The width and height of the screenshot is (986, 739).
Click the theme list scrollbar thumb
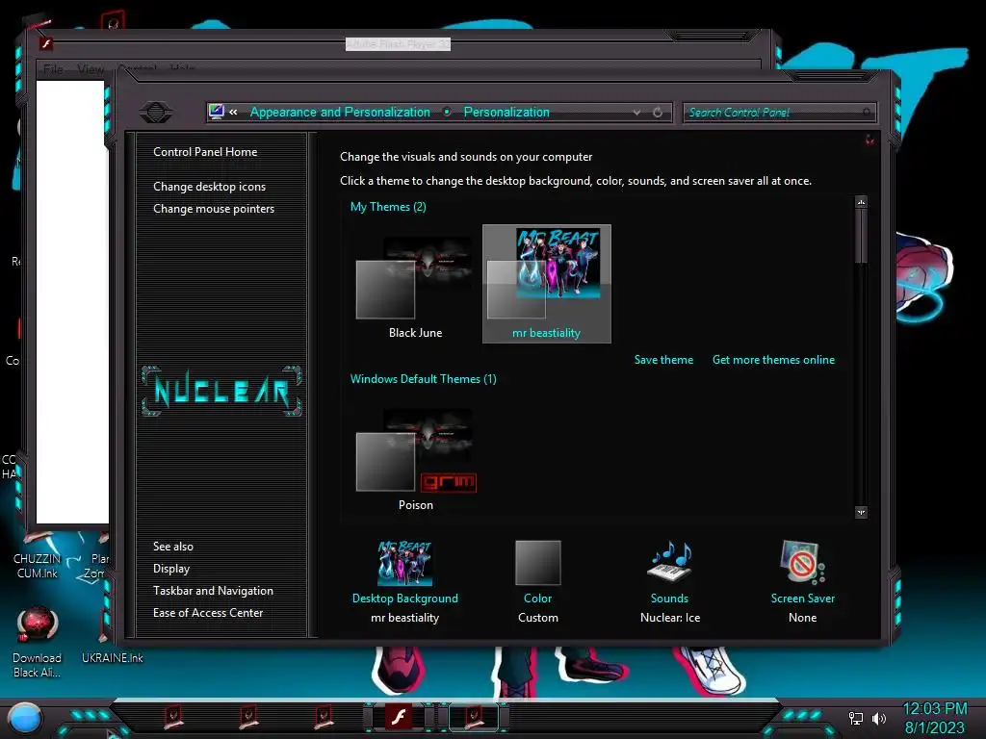pos(861,237)
